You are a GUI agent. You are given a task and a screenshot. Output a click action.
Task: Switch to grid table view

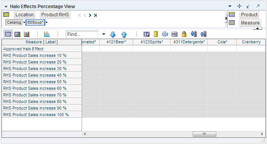coord(8,34)
